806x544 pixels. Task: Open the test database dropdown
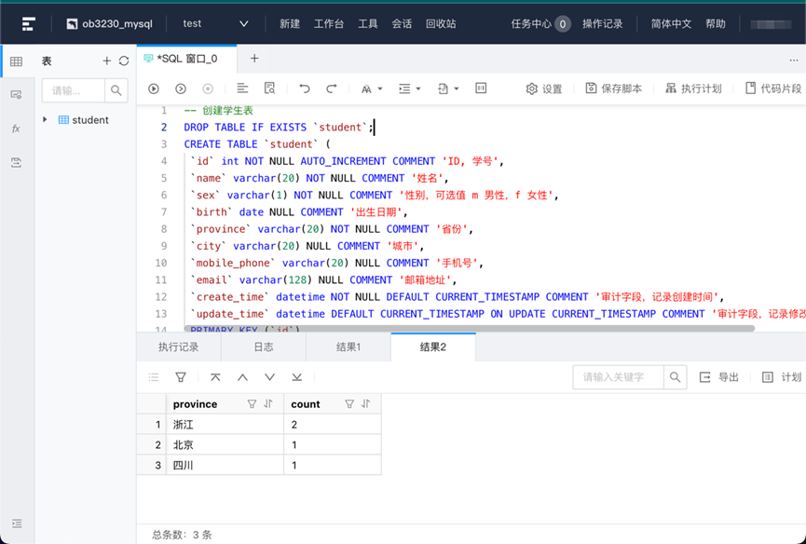click(x=212, y=23)
